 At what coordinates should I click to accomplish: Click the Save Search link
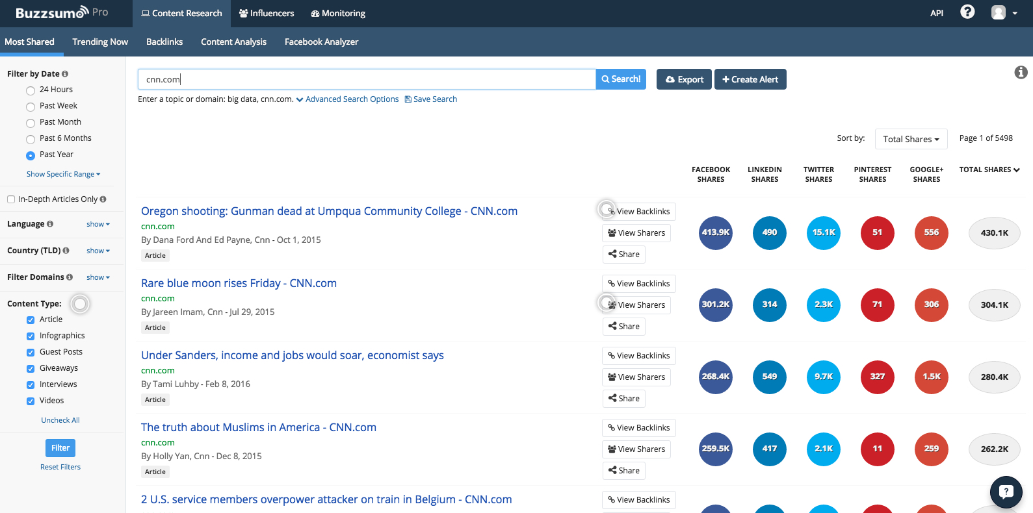coord(431,99)
